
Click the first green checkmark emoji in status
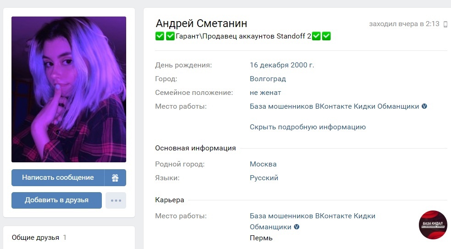[x=160, y=36]
